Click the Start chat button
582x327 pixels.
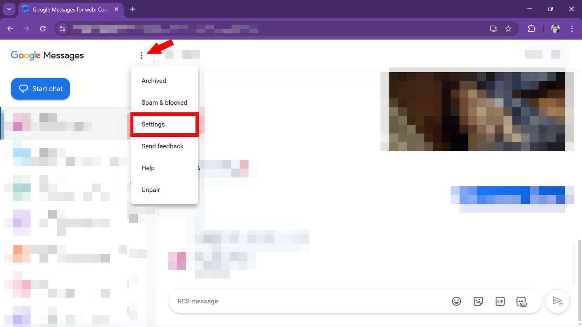click(x=41, y=89)
